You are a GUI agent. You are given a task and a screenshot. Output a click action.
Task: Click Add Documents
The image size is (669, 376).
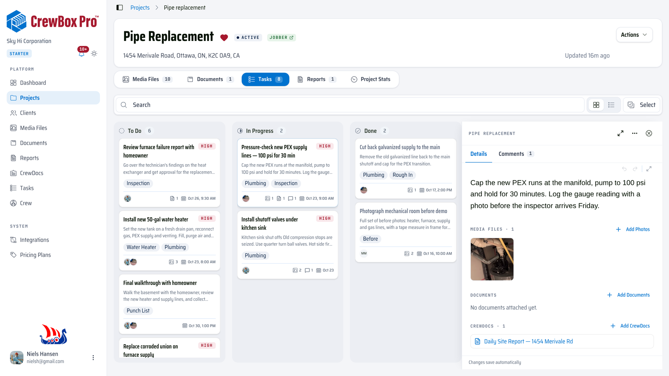coord(628,295)
